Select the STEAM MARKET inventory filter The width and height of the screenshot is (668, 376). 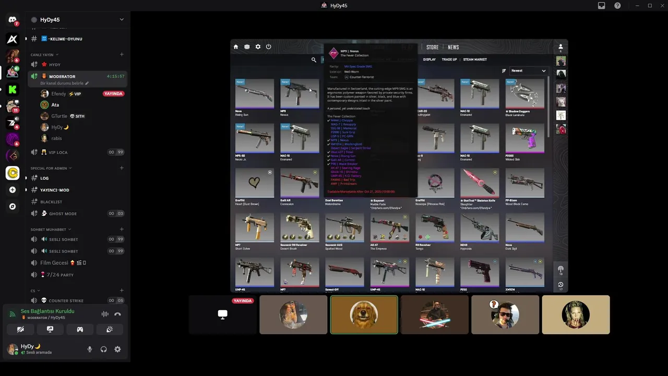475,60
